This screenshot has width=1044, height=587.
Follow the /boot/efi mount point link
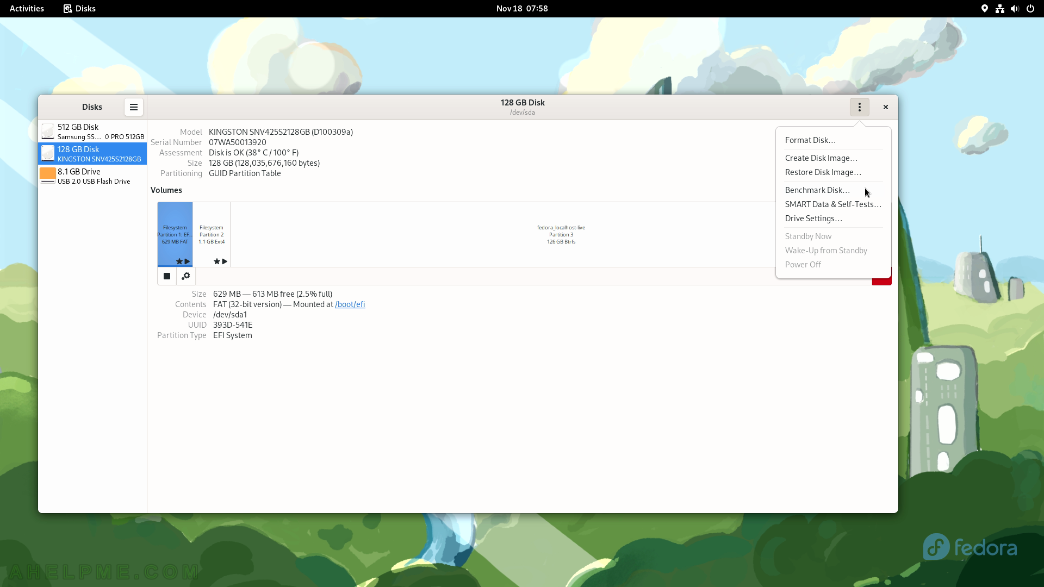(350, 304)
